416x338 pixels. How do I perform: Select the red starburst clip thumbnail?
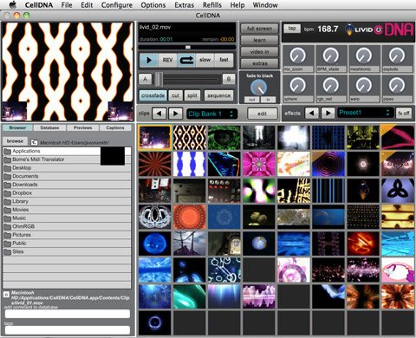pyautogui.click(x=155, y=164)
